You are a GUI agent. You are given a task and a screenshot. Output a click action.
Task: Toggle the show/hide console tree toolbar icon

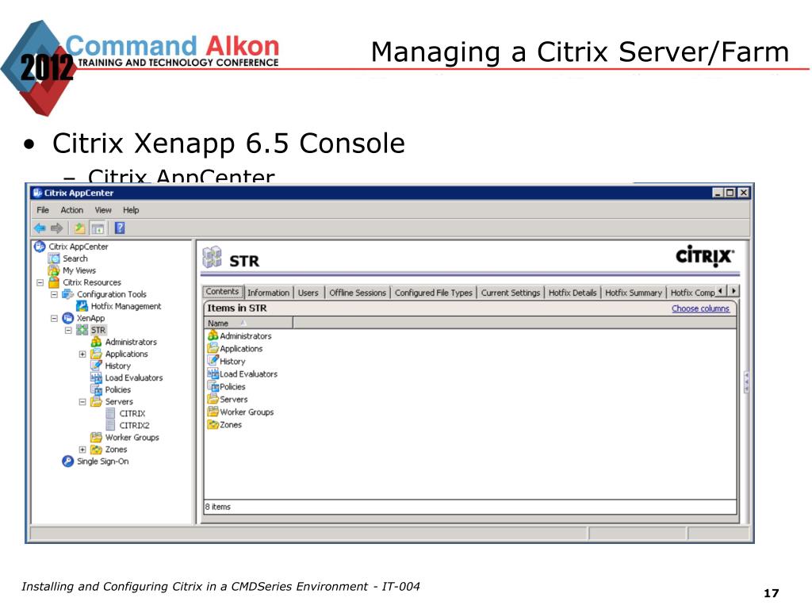pyautogui.click(x=98, y=228)
